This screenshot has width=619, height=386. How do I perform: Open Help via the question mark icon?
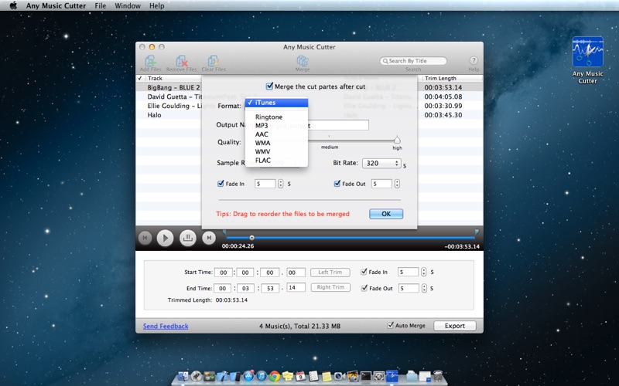474,61
